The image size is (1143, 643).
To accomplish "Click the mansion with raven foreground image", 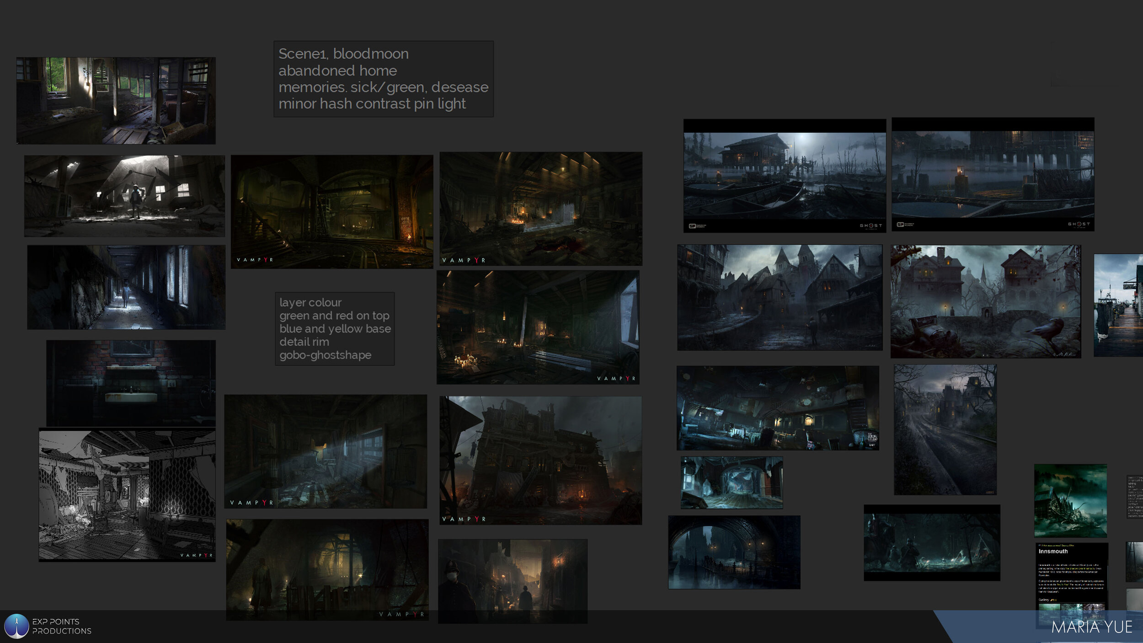I will [985, 301].
